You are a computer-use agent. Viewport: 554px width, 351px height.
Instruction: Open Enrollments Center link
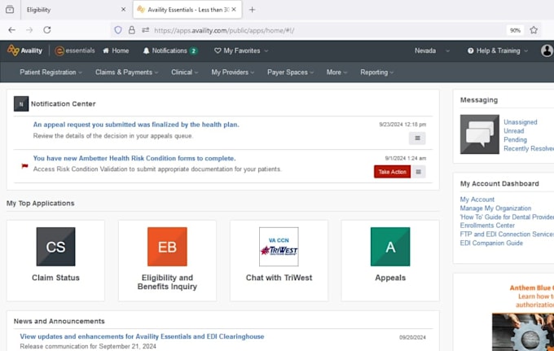(x=487, y=226)
